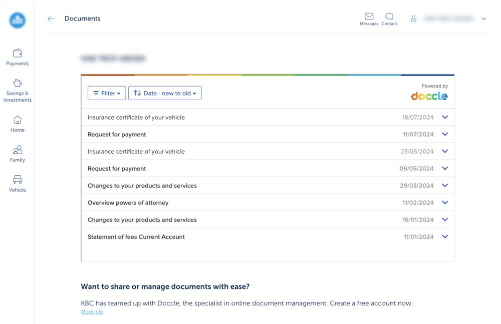Screen dimensions: 501x324
Task: Open the Payments section
Action: click(x=18, y=57)
